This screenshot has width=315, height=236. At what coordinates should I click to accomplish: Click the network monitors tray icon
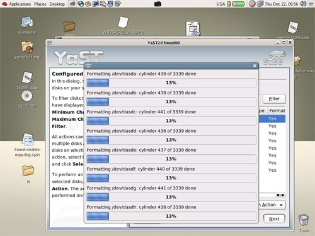260,4
